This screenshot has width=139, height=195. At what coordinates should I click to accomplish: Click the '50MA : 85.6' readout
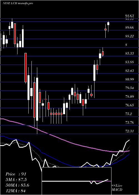(17, 185)
